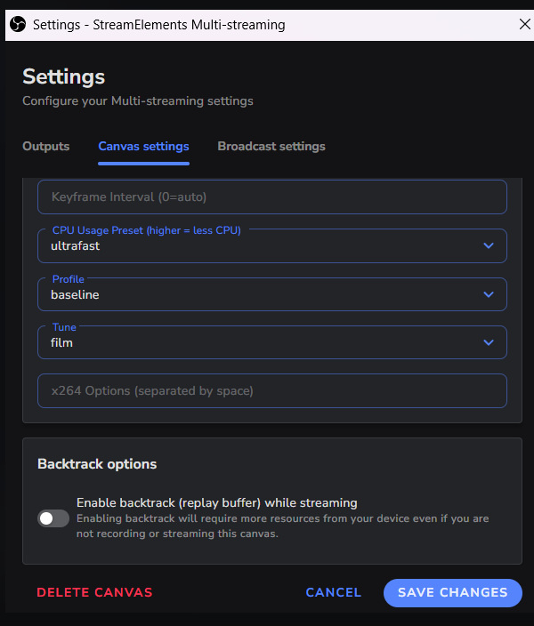534x626 pixels.
Task: Click the red Delete Canvas button
Action: (x=94, y=592)
